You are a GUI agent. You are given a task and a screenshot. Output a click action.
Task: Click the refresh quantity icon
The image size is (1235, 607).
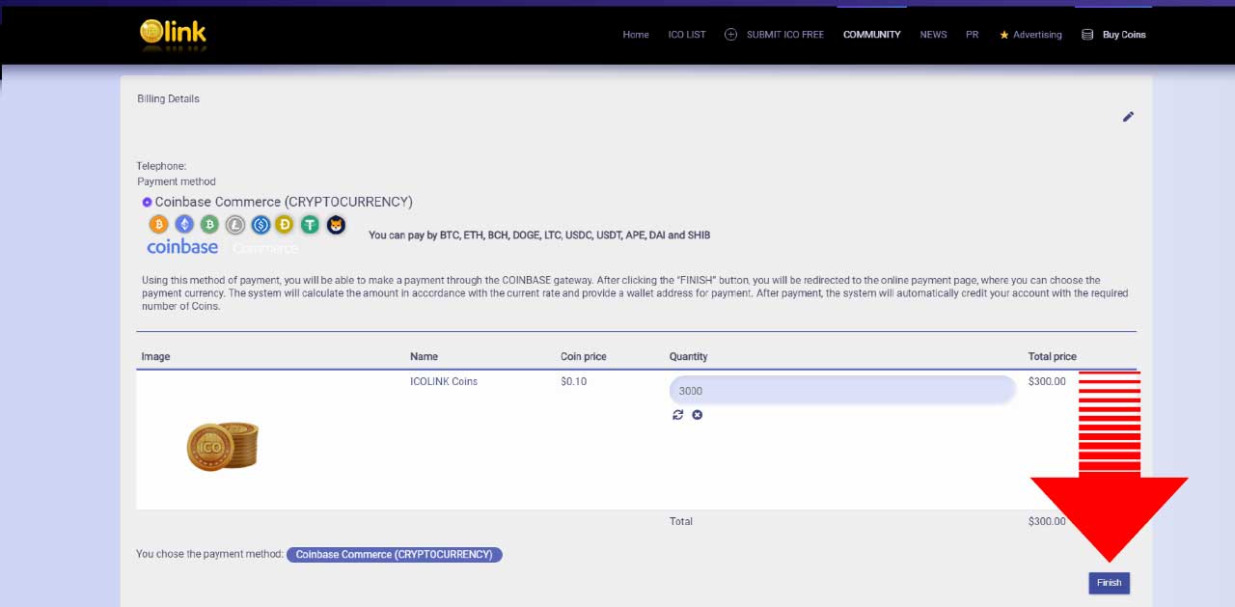[678, 415]
